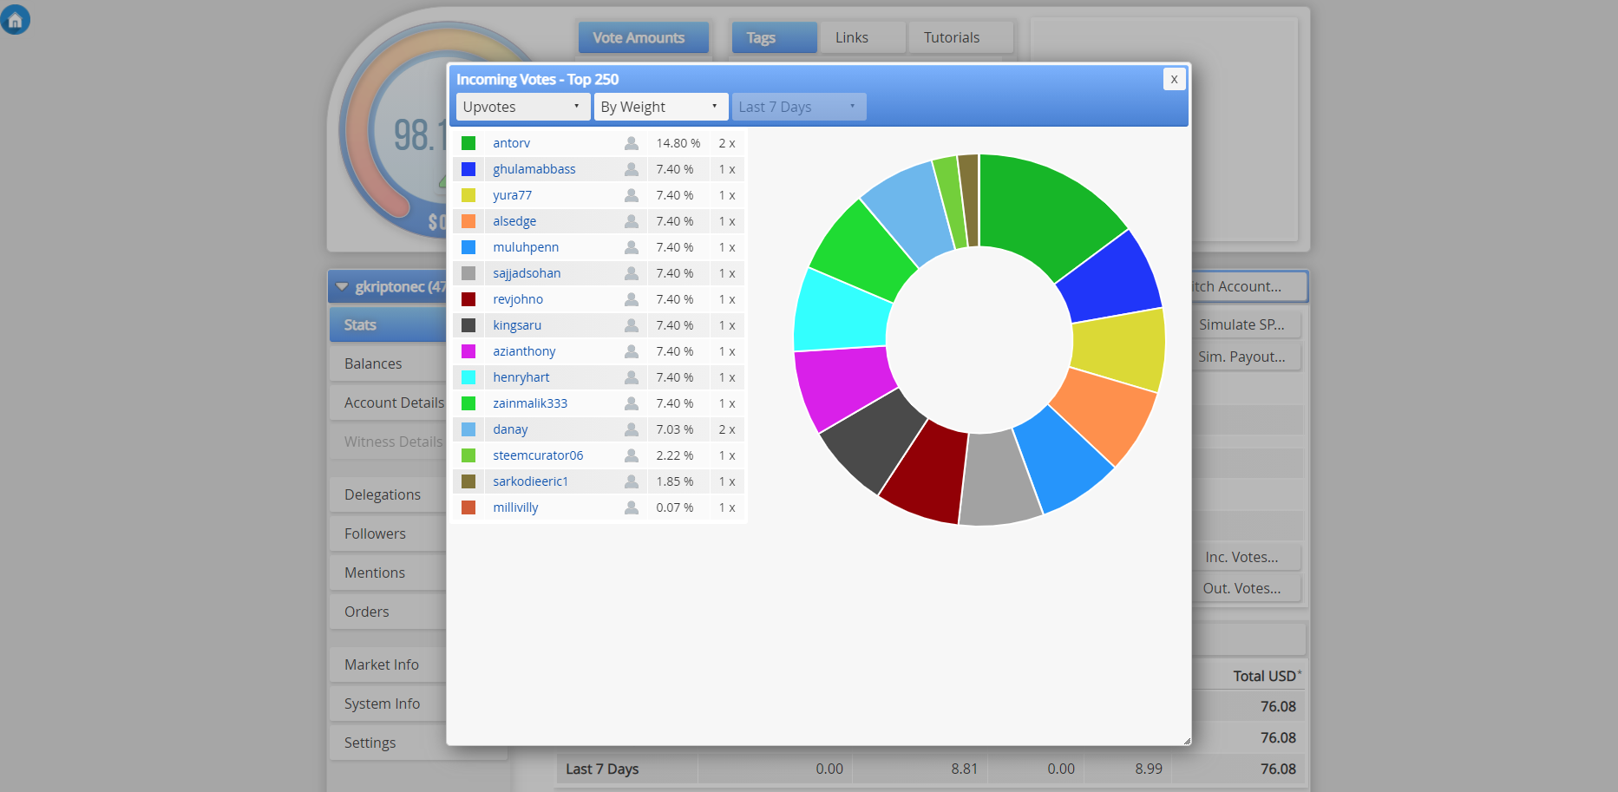
Task: Open the By Weight sorting dropdown
Action: [661, 107]
